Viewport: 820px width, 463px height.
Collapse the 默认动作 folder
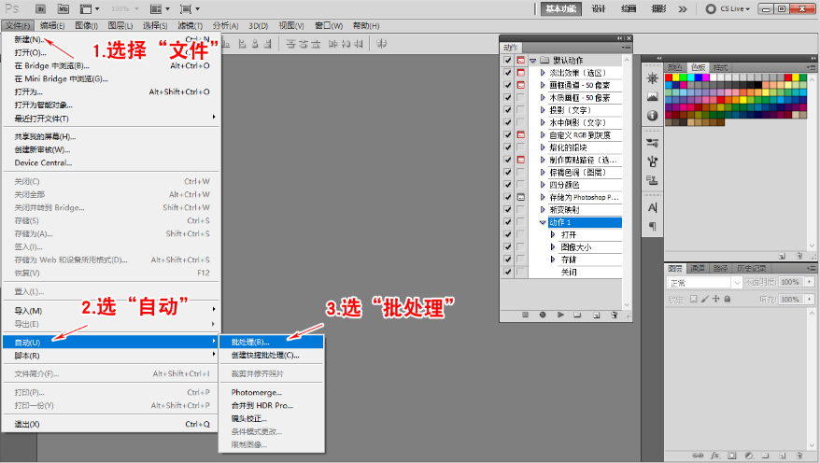pos(532,60)
